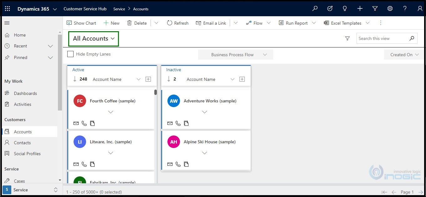Click note icon on Fourth Coffee card
Image resolution: width=426 pixels, height=197 pixels.
pyautogui.click(x=92, y=123)
